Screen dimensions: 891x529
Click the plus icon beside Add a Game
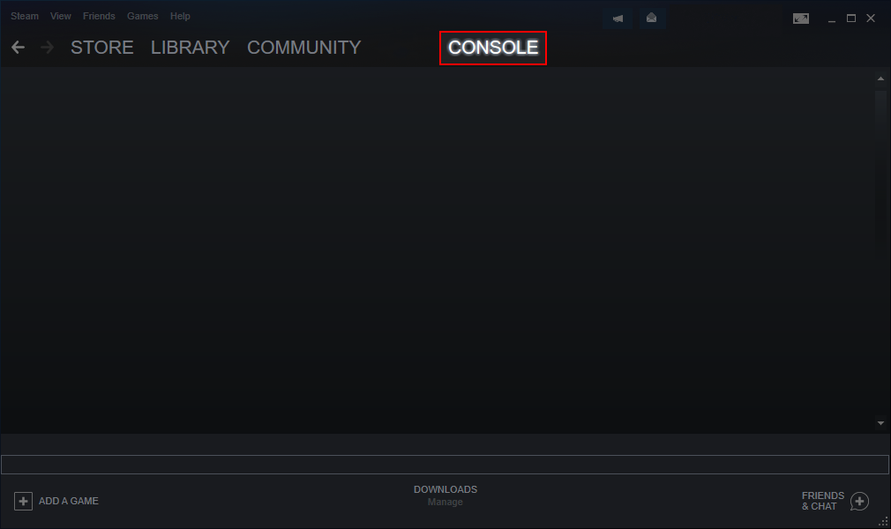click(x=23, y=501)
